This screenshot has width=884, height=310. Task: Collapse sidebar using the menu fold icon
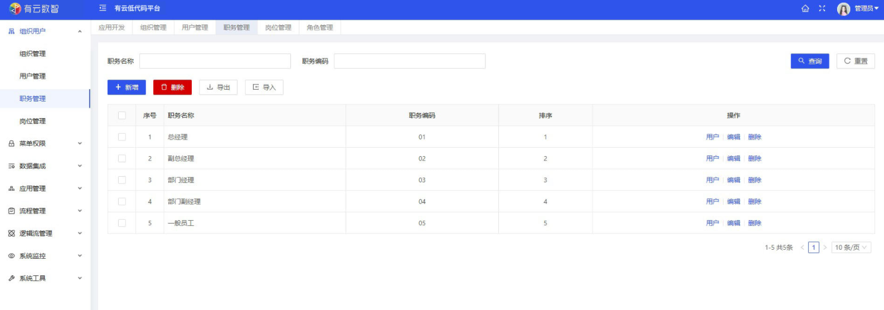click(x=103, y=8)
